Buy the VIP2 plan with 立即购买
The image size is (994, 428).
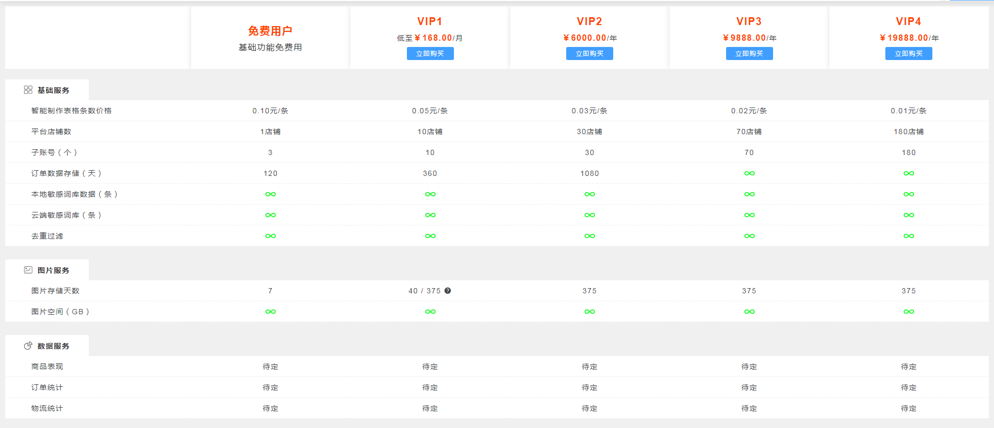[589, 54]
